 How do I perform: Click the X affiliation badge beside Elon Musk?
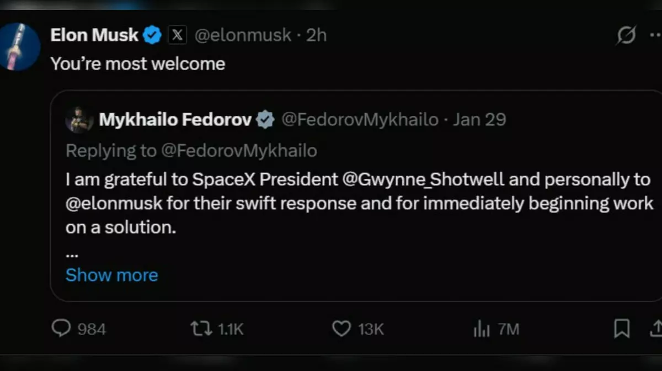click(177, 35)
